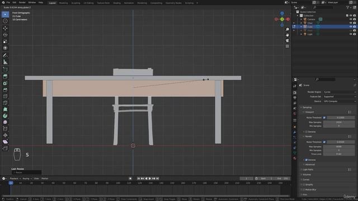Select the Shear tool

[x=5, y=142]
